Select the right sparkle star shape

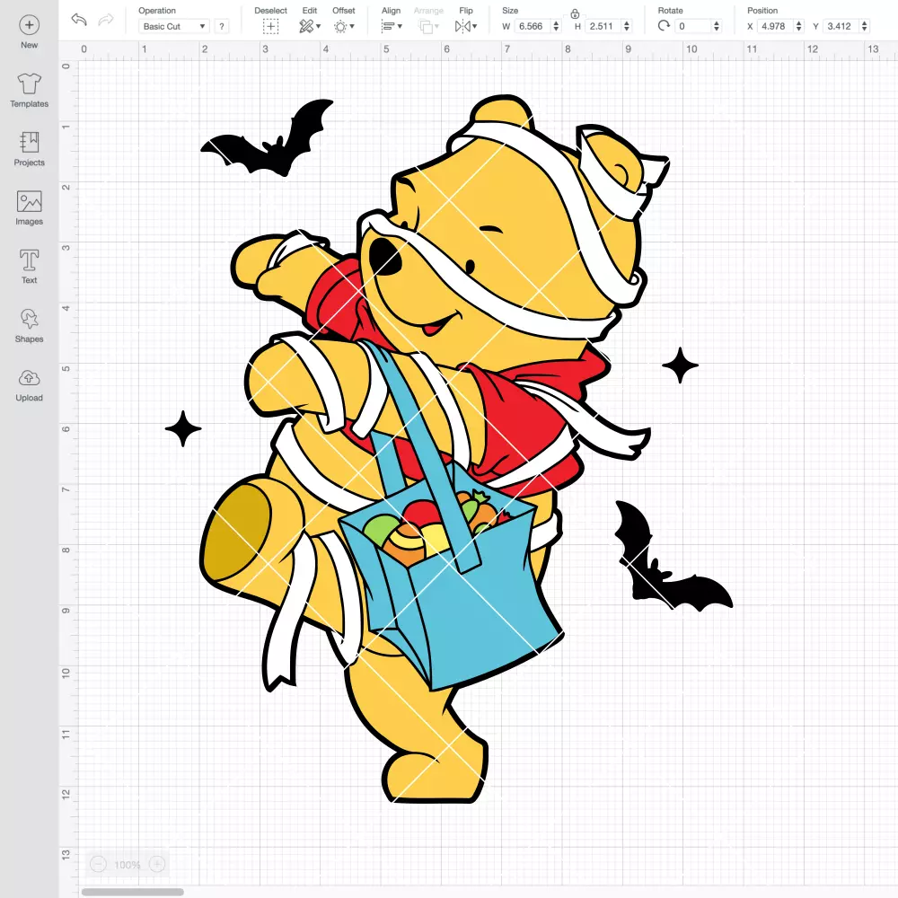click(680, 365)
